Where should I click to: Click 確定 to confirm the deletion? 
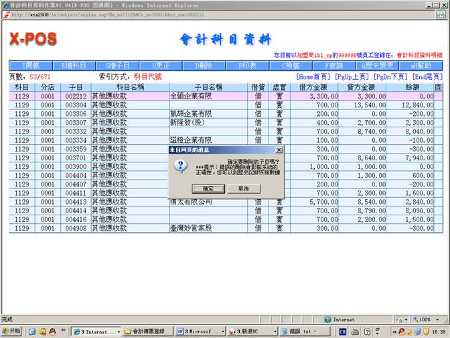coord(208,189)
